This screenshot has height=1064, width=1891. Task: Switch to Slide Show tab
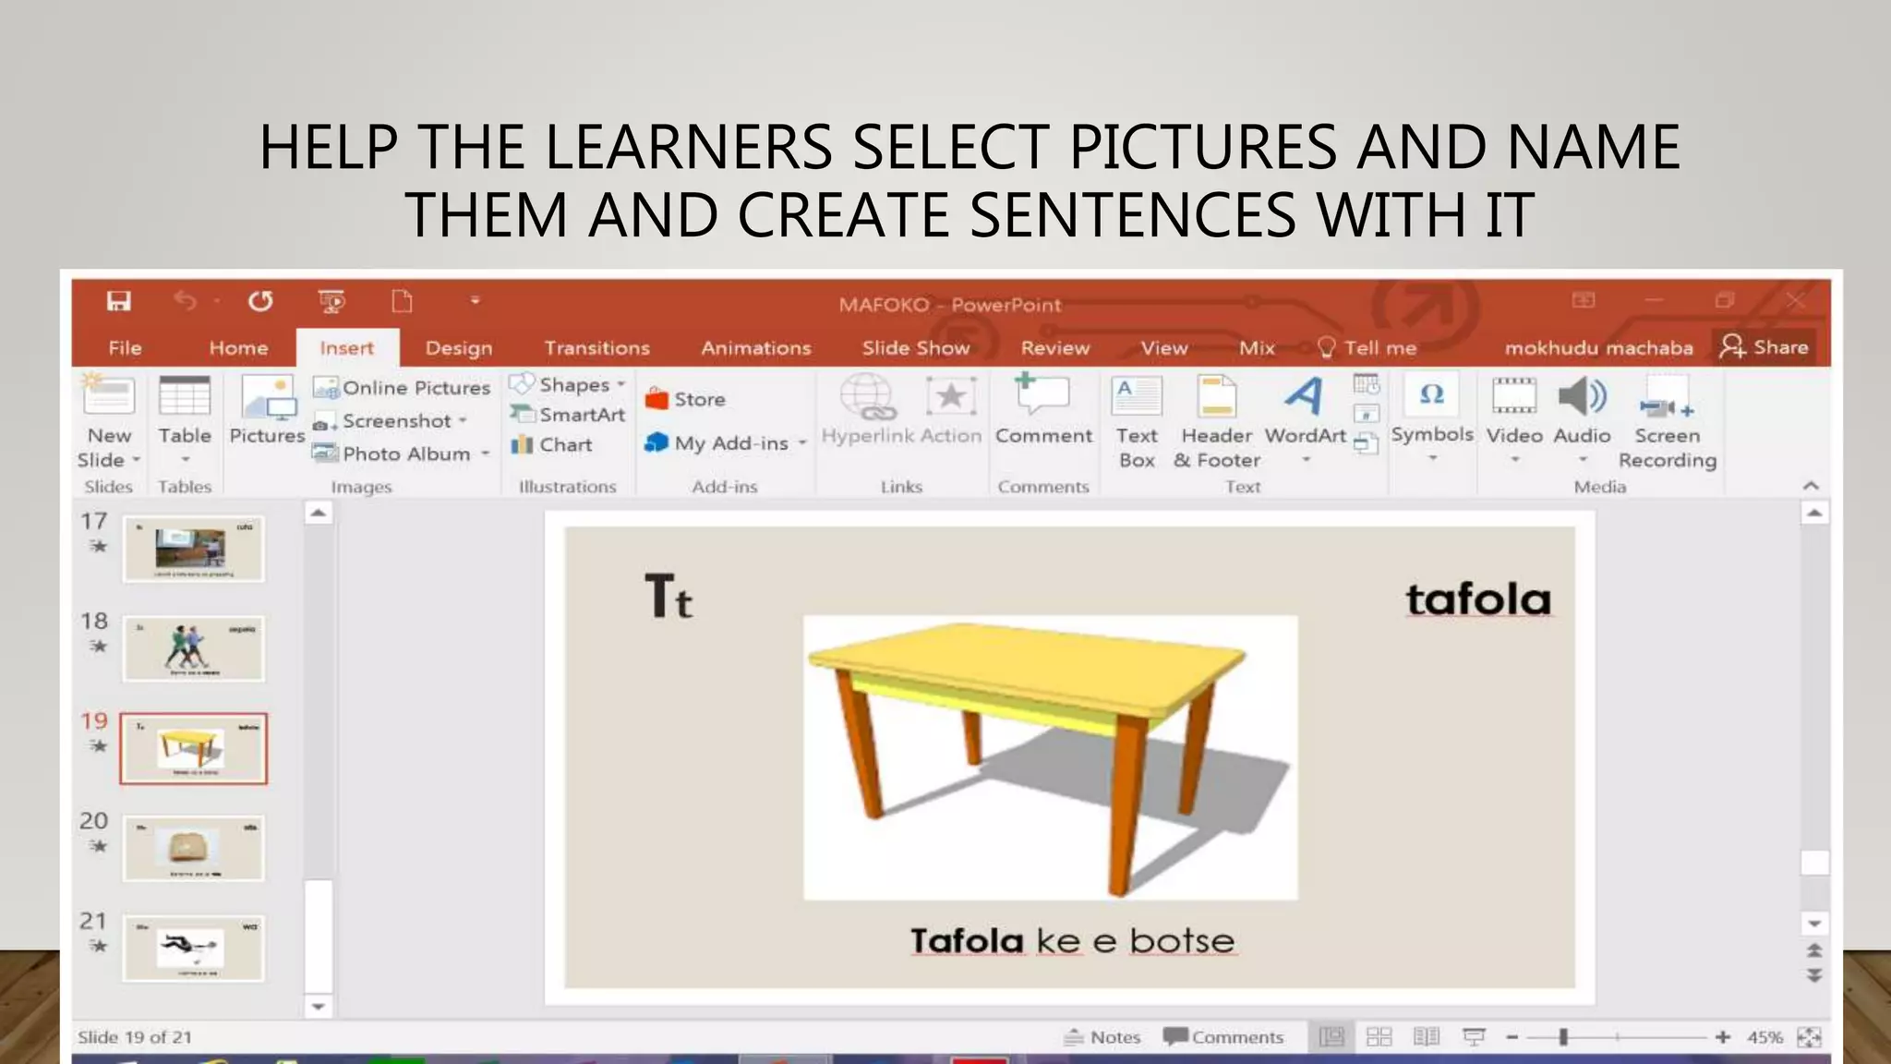click(x=916, y=348)
